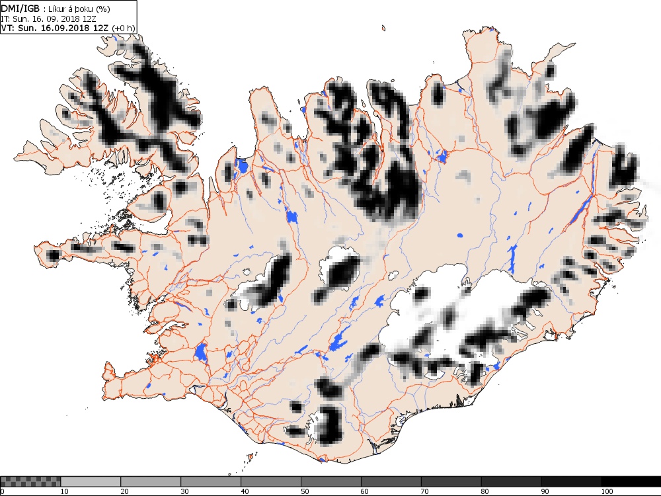The image size is (661, 496).
Task: Select the 10–20 light gray legend swatch
Action: pyautogui.click(x=91, y=481)
